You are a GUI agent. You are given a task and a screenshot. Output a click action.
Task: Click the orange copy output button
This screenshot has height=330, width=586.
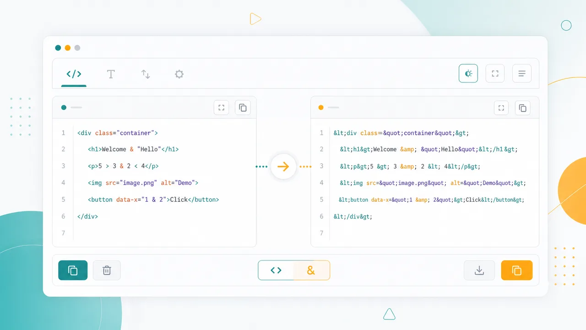tap(517, 270)
